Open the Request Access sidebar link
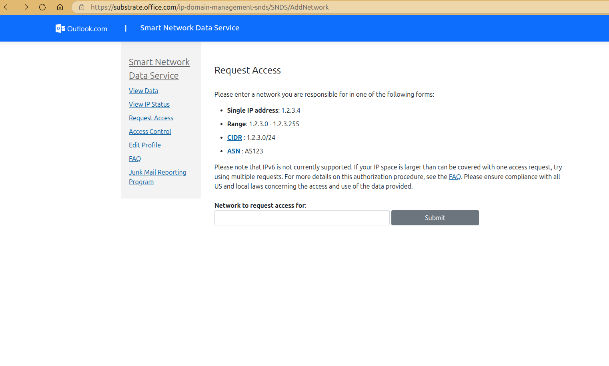This screenshot has height=366, width=609. tap(151, 118)
